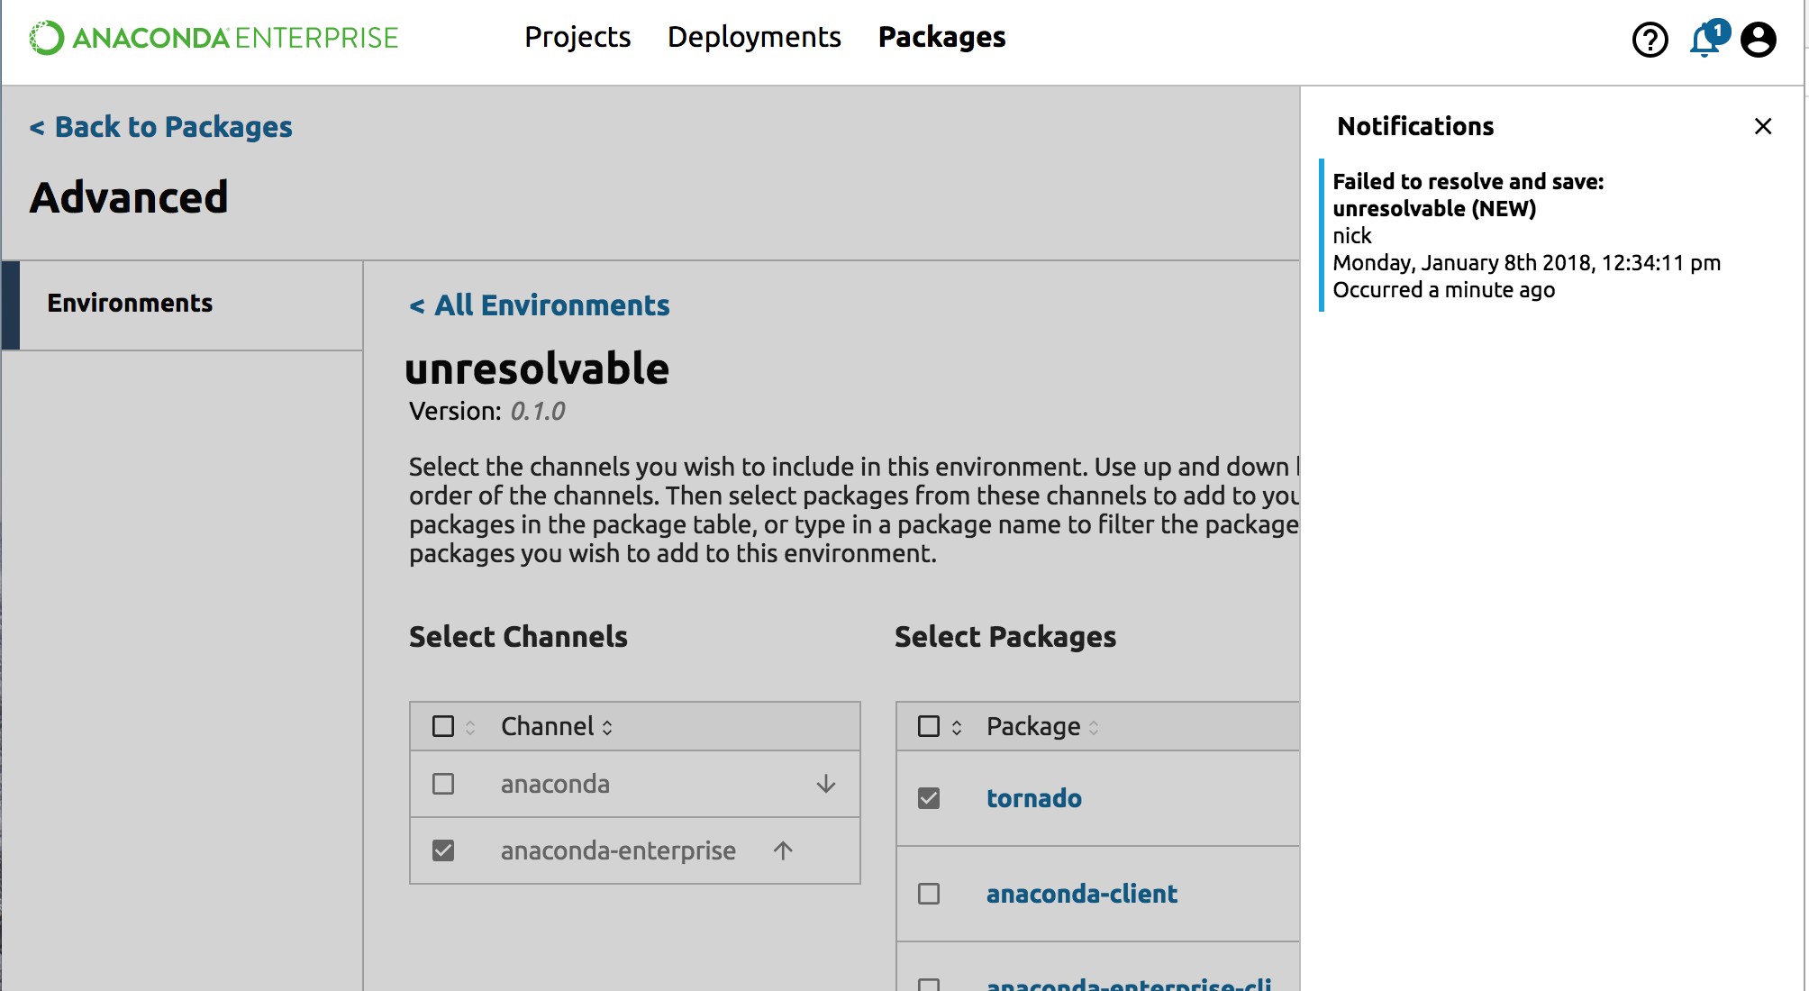Viewport: 1809px width, 991px height.
Task: Toggle sort next to channel select-all checkbox
Action: (470, 727)
